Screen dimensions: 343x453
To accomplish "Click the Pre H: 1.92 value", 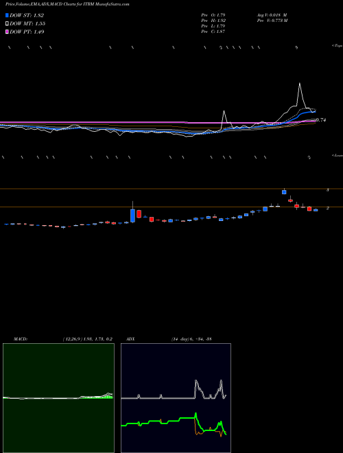I will 213,21.
